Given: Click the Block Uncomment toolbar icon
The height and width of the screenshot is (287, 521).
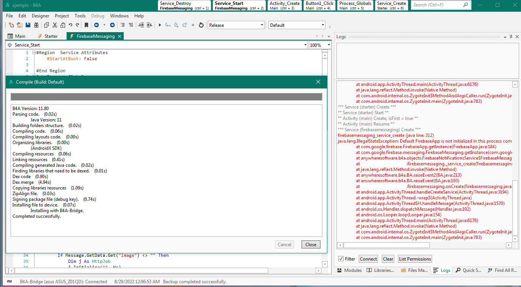Looking at the screenshot, I should pyautogui.click(x=131, y=25).
